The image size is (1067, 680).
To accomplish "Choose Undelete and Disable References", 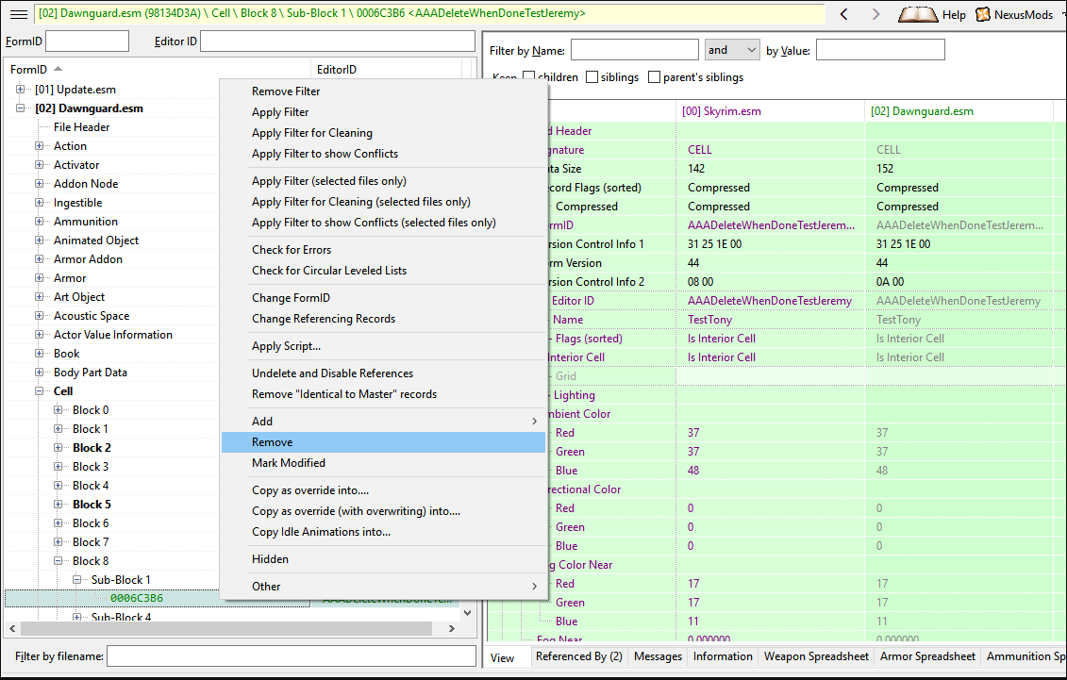I will (x=384, y=373).
